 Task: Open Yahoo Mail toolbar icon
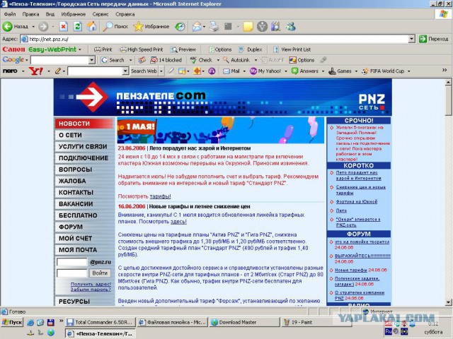click(226, 71)
